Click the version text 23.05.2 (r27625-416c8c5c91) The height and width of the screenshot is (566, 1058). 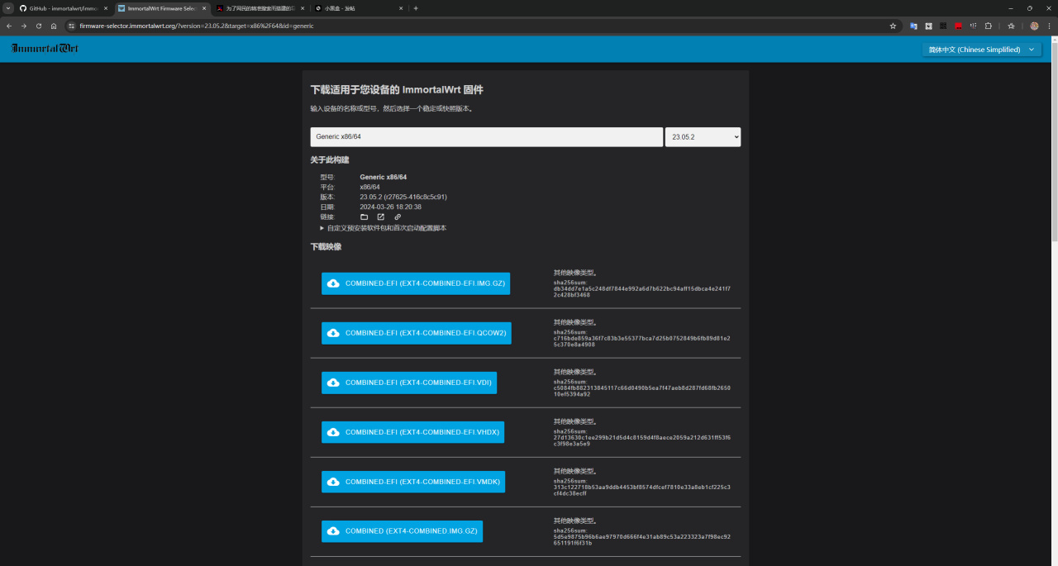click(403, 197)
